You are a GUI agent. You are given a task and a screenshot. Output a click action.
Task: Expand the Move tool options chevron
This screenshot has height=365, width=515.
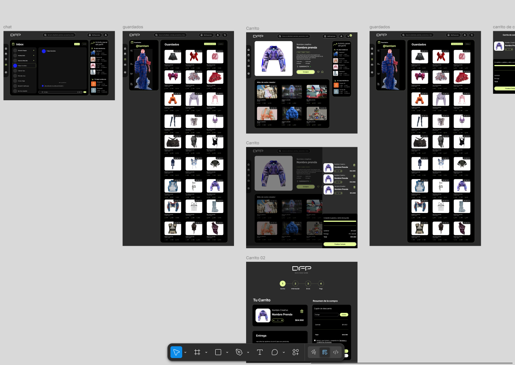[186, 353]
